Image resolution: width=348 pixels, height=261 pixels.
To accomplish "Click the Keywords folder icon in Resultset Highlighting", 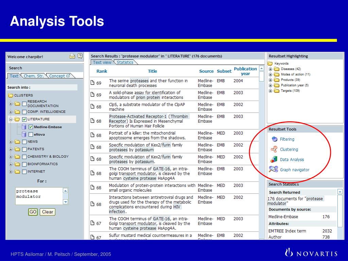I will (x=270, y=64).
